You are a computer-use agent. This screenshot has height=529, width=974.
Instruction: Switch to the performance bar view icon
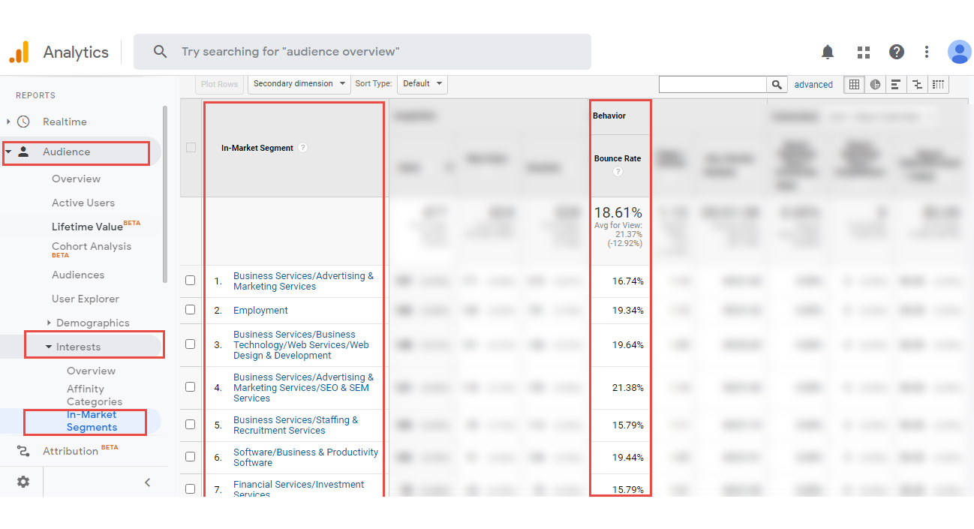coord(896,85)
